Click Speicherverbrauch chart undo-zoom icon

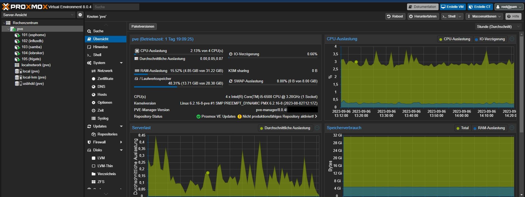512,128
